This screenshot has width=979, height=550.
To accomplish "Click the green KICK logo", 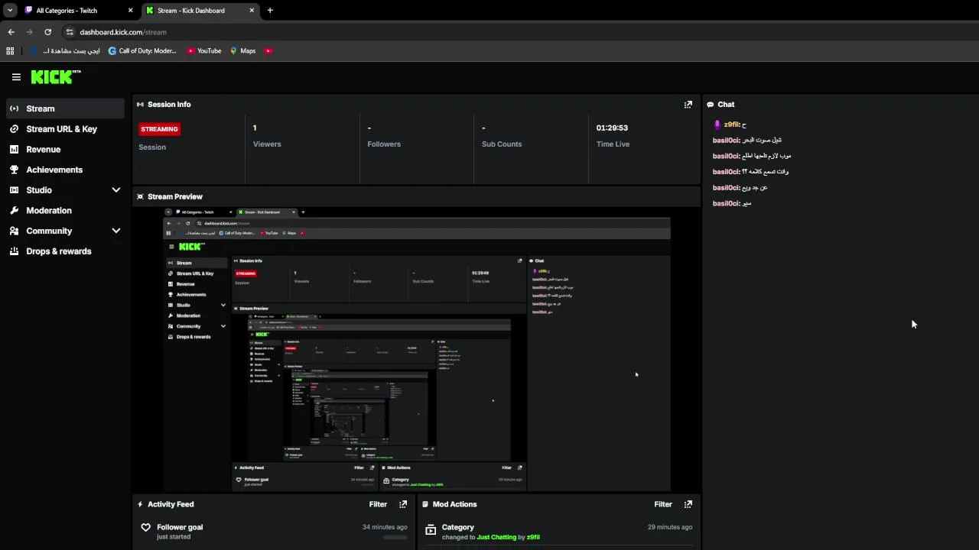I will 56,76.
